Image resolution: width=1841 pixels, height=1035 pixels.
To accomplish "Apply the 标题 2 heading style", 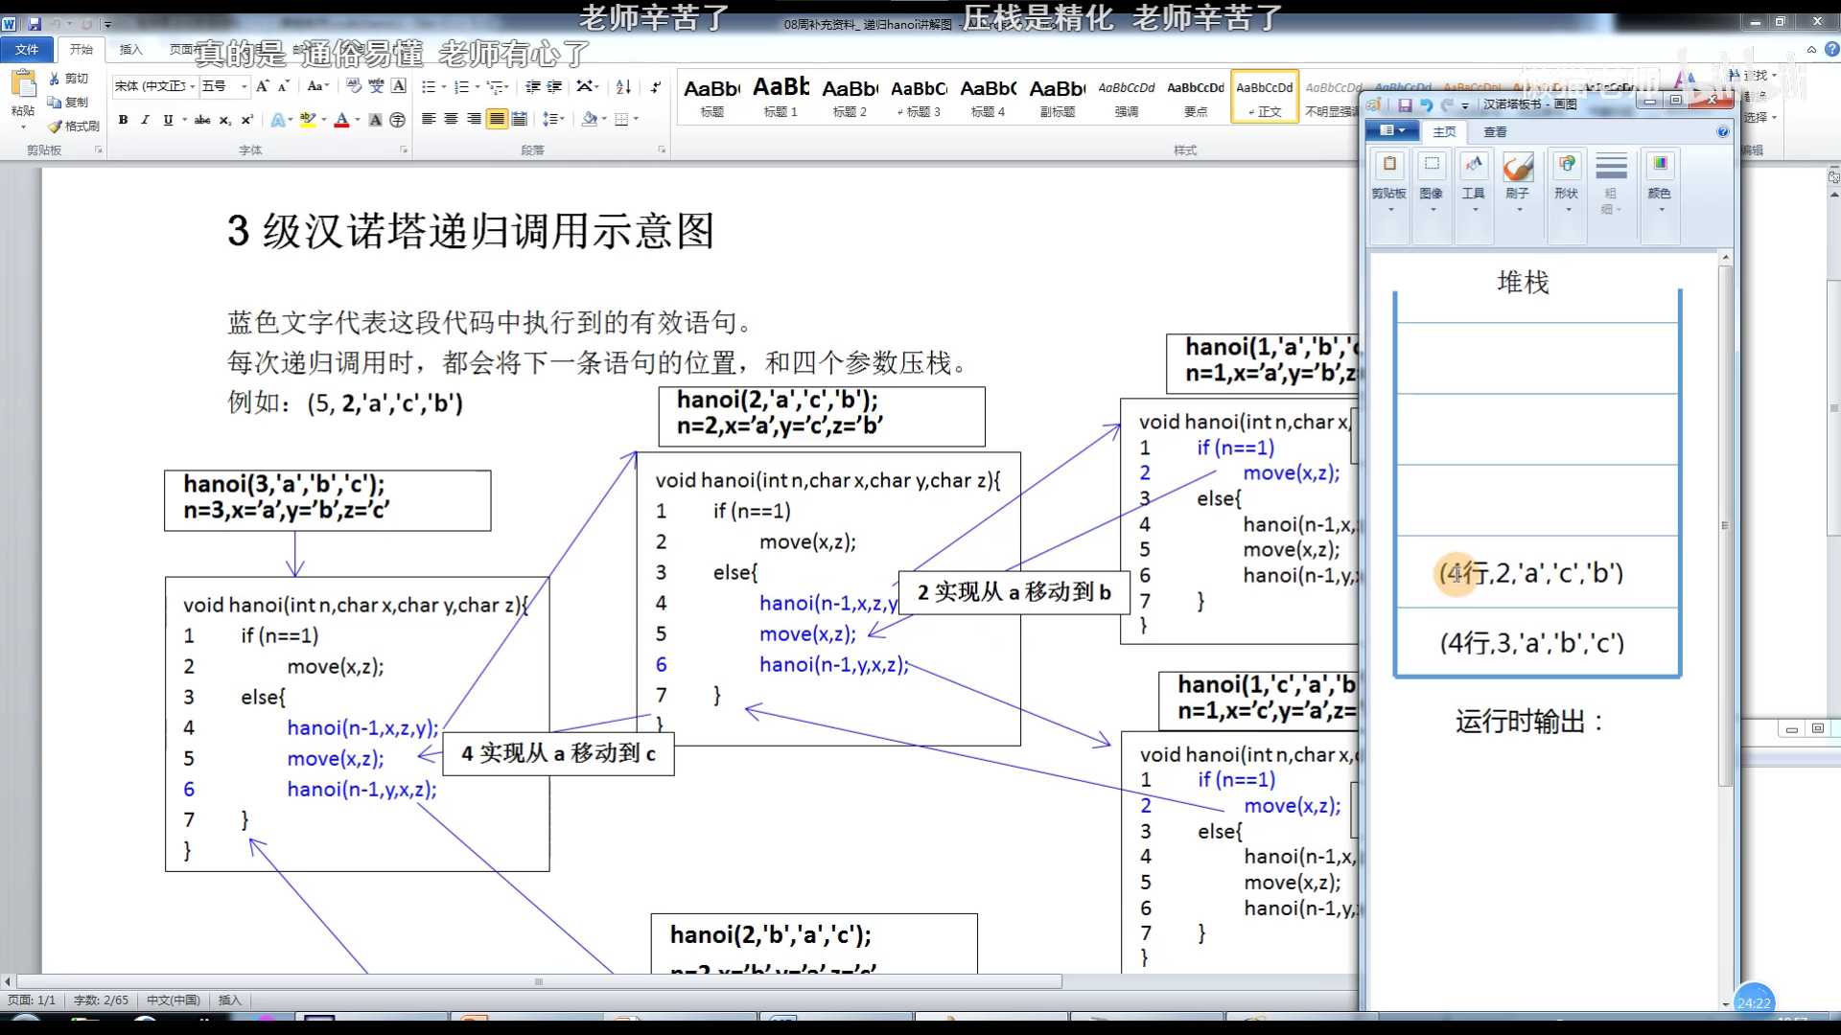I will click(x=850, y=97).
